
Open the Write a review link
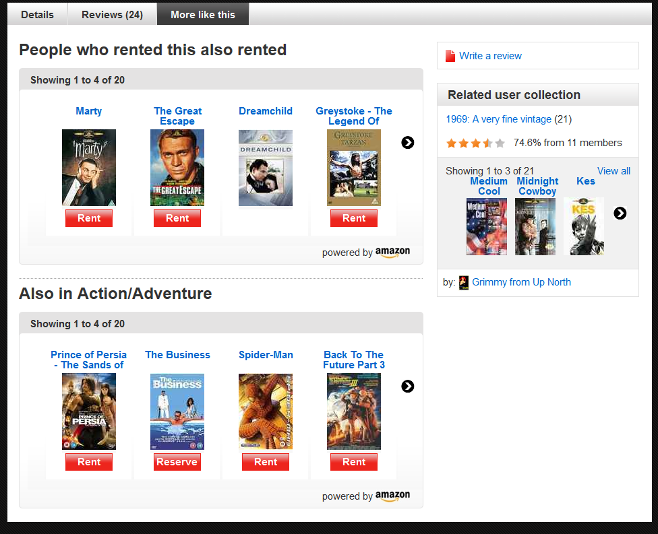(490, 56)
